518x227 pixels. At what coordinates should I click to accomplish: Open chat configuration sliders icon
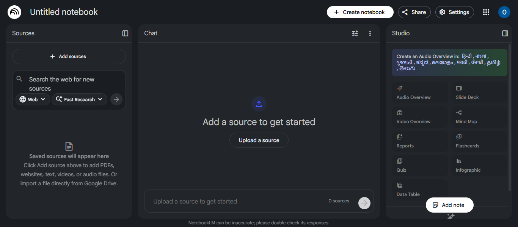tap(355, 33)
